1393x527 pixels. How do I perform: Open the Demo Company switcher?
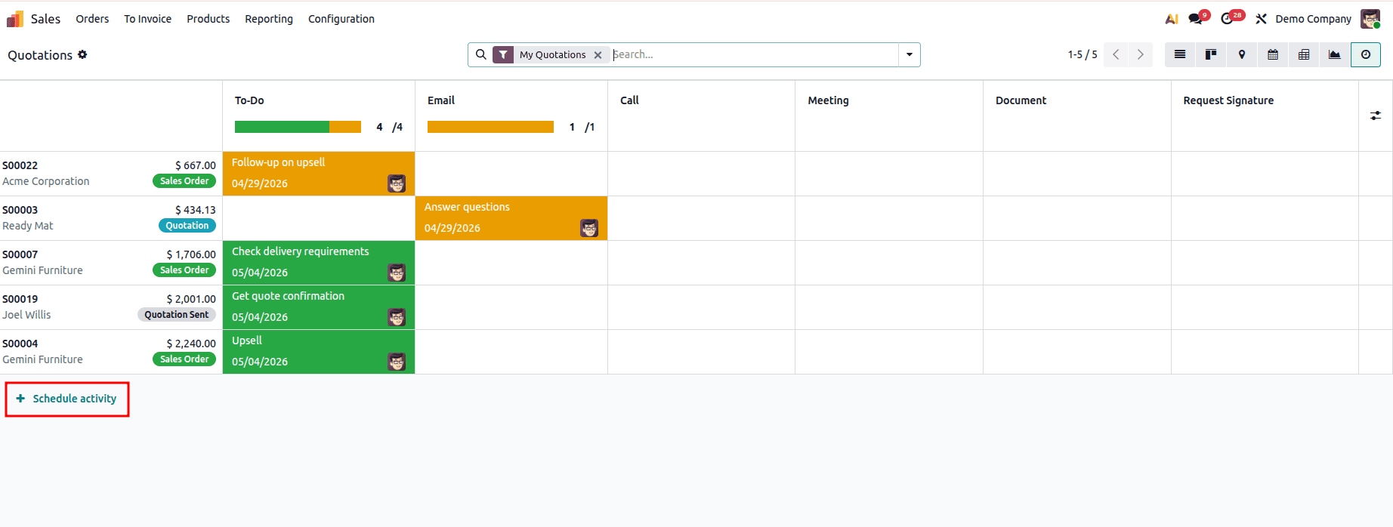pos(1313,19)
